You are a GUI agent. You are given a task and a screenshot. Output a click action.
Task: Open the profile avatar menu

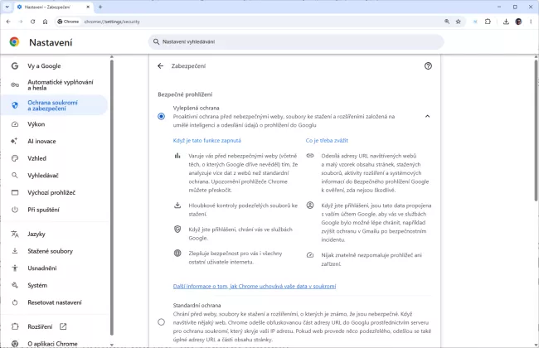518,22
